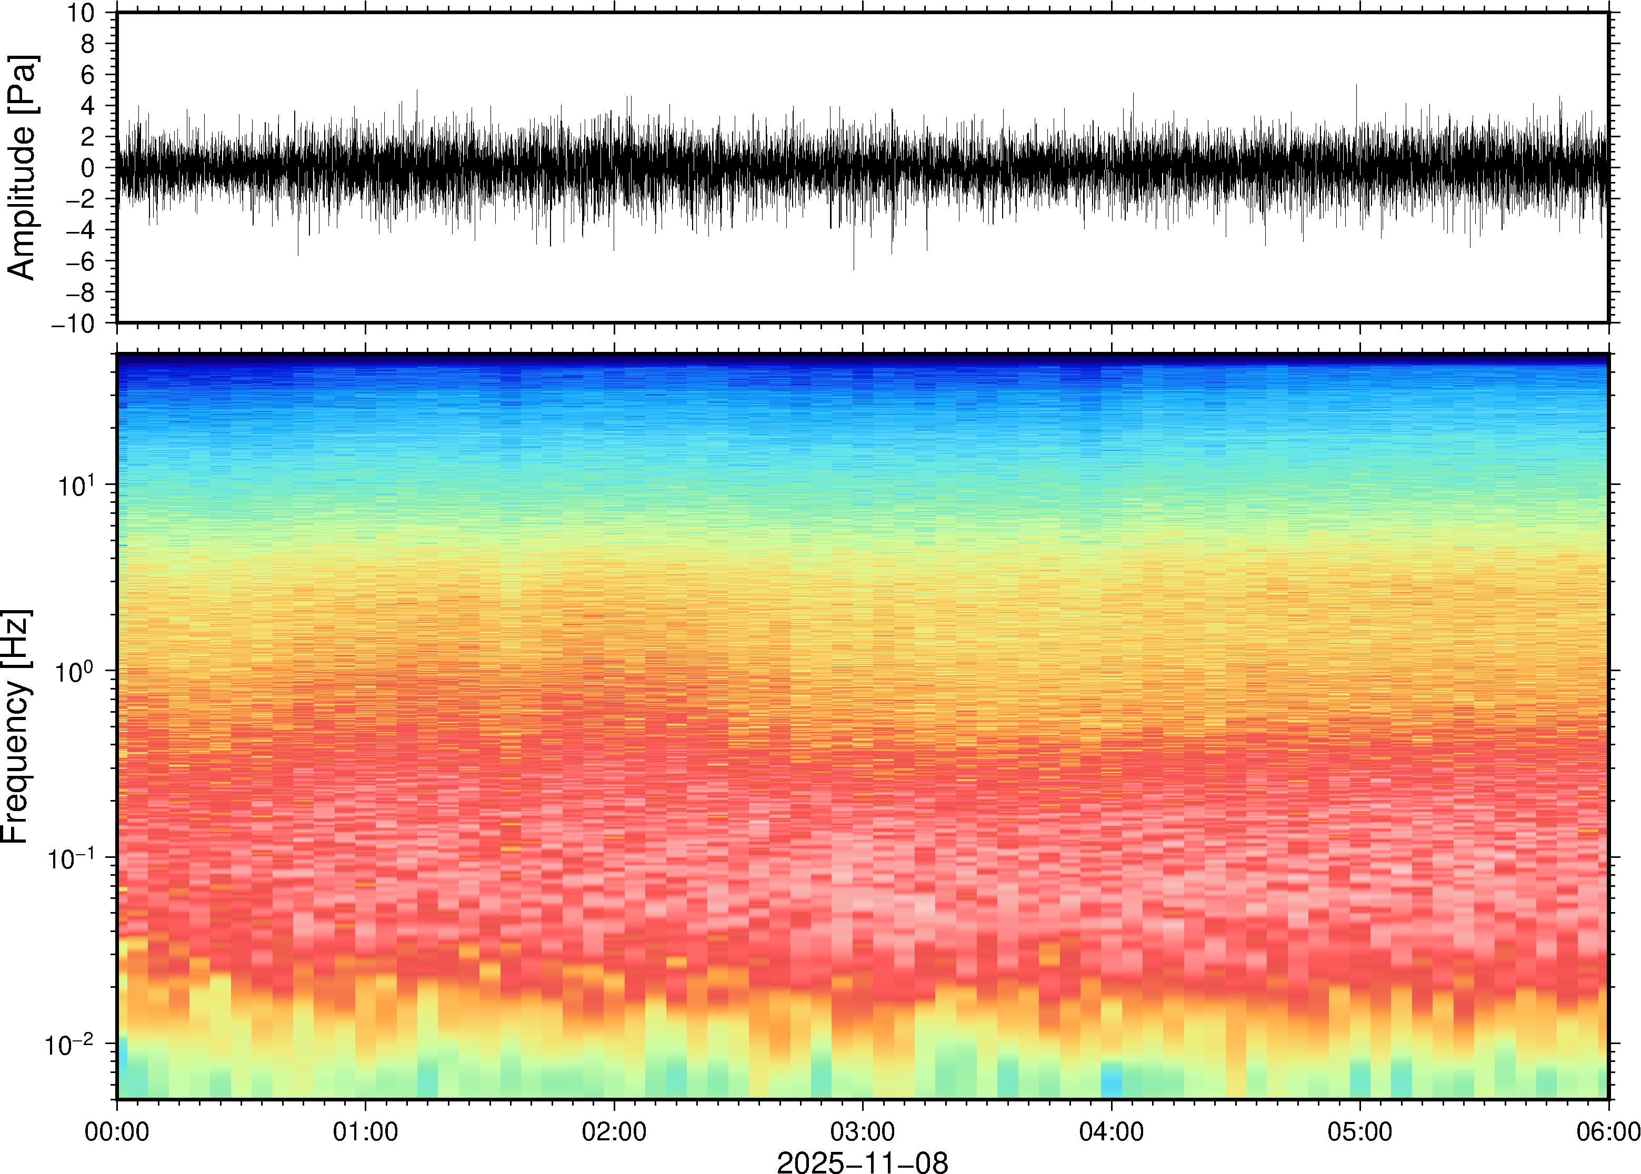Click the 10¹ frequency tick label
The image size is (1641, 1174).
coord(75,486)
